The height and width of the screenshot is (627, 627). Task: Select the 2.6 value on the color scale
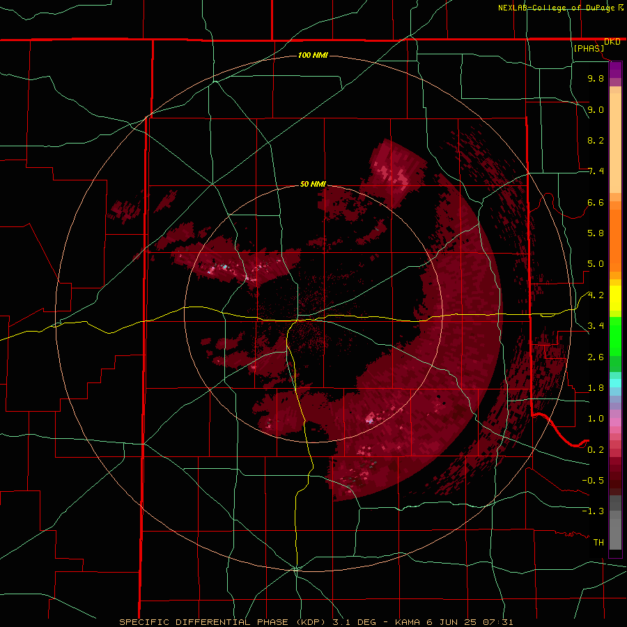(x=596, y=357)
